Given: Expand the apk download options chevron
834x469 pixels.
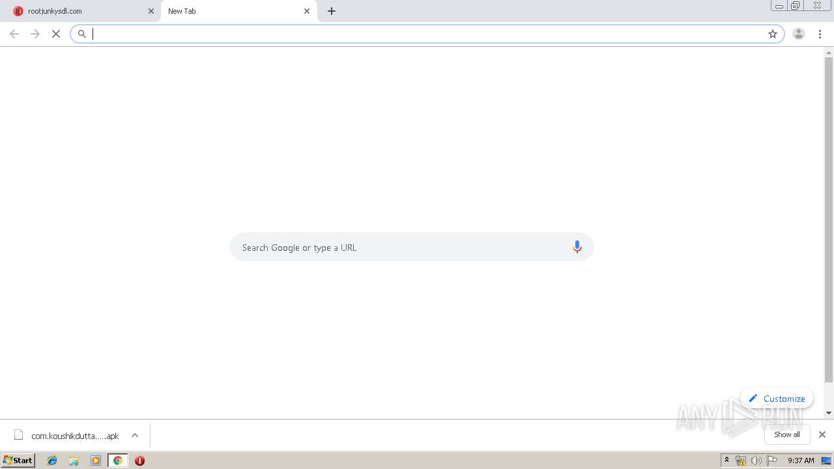Looking at the screenshot, I should [135, 435].
